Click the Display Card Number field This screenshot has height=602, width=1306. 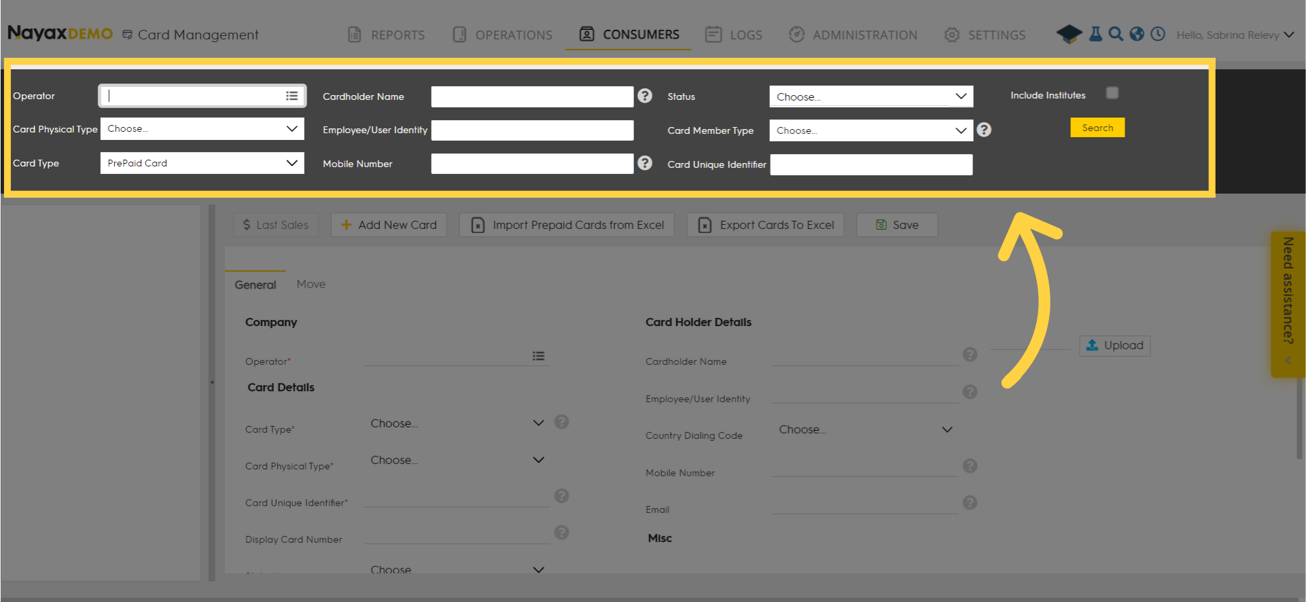(457, 535)
